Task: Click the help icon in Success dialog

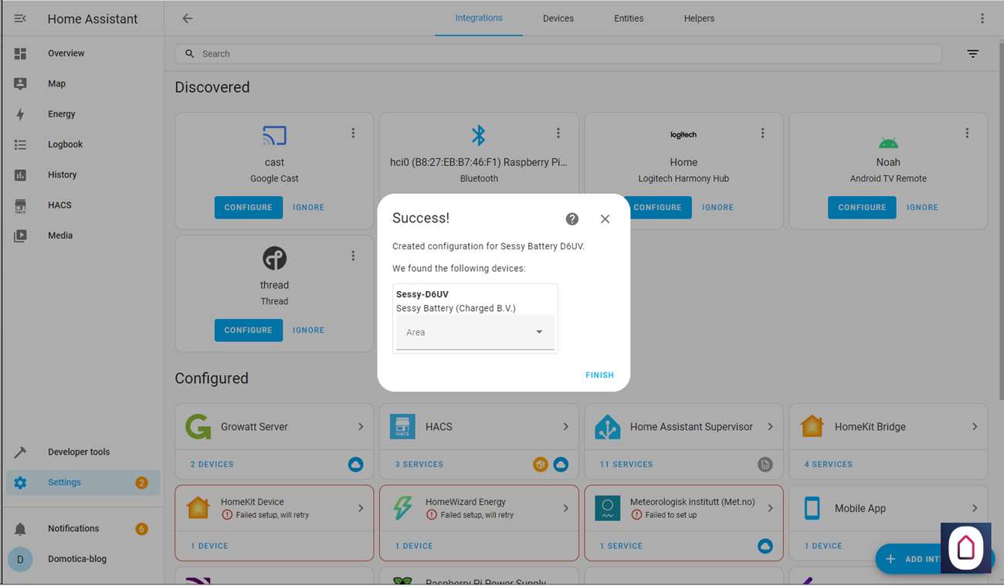Action: click(x=572, y=219)
